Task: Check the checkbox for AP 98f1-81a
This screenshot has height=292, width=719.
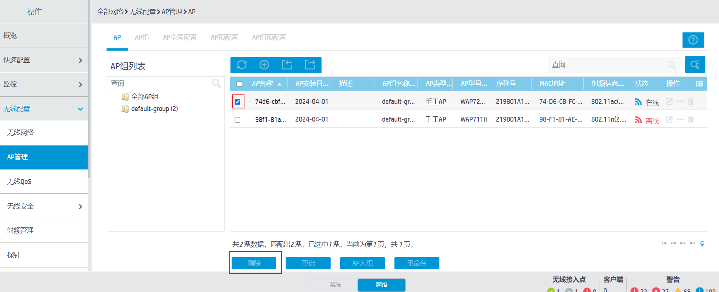Action: [x=238, y=120]
